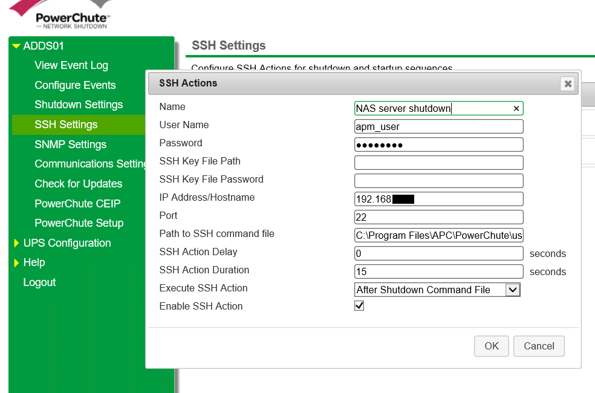Click the Execute SSH Action label
Viewport: 595px width, 393px height.
coord(203,288)
